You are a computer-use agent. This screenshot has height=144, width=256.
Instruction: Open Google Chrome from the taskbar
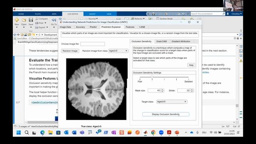click(153, 132)
